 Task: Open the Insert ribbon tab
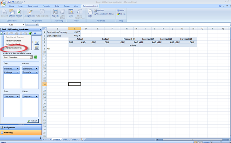coord(21,6)
